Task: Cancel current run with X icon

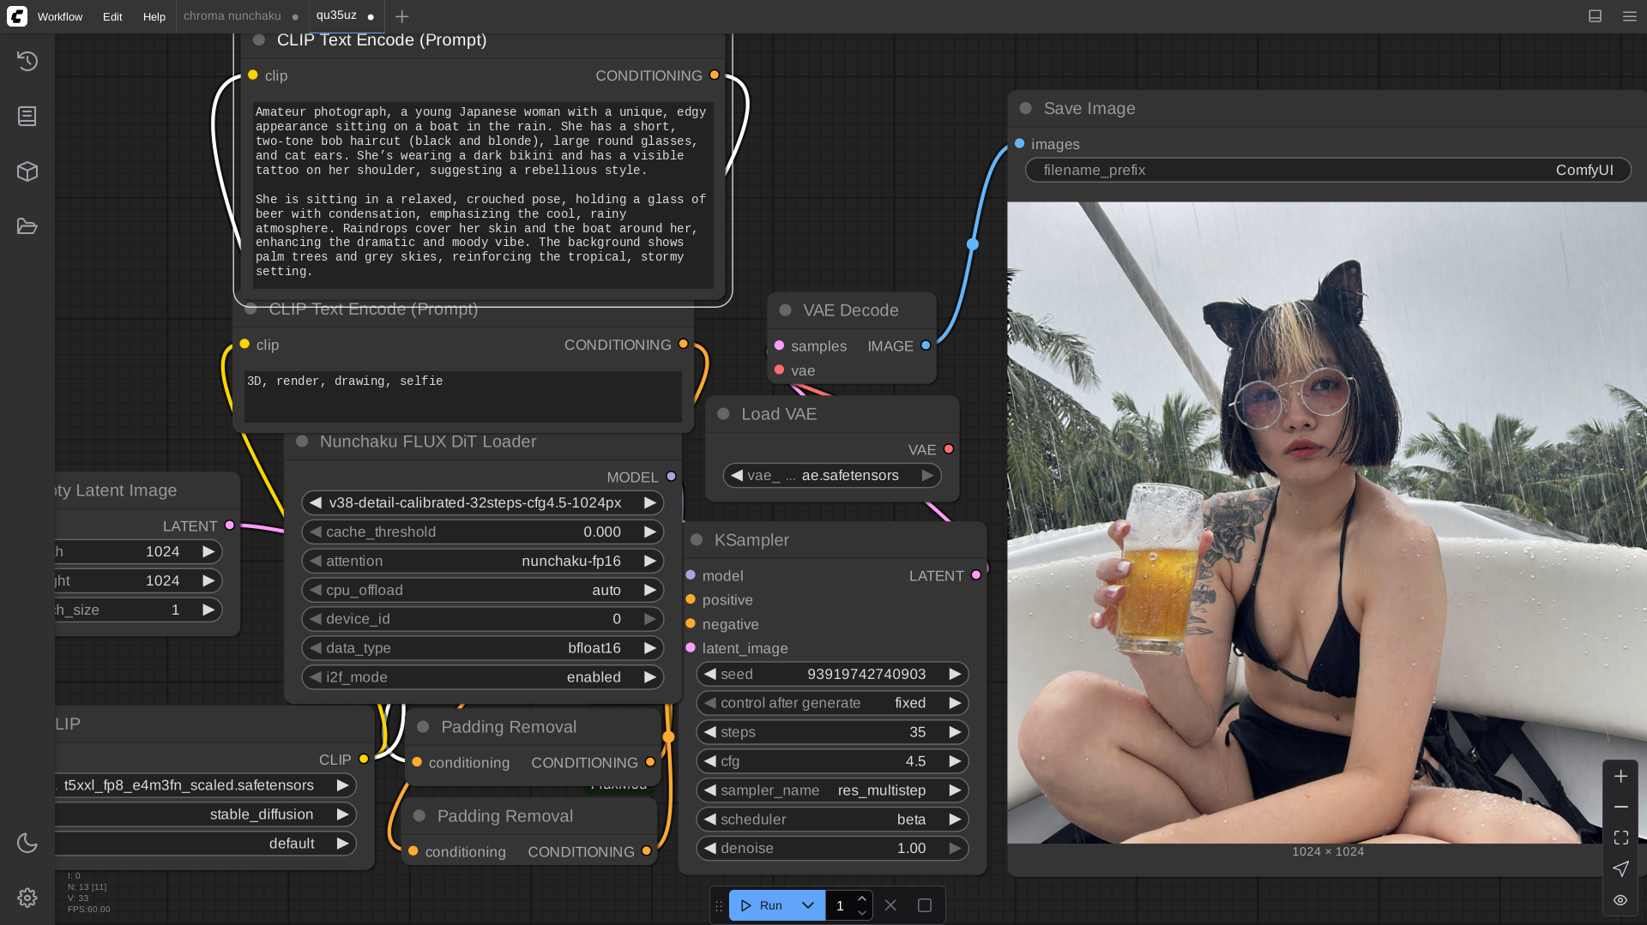Action: pos(890,905)
